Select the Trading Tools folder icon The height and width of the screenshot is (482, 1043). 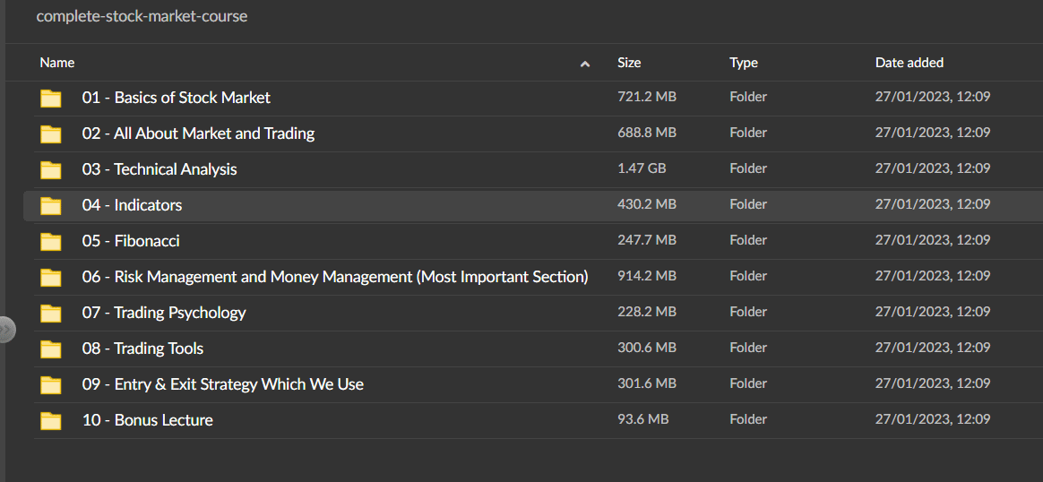click(51, 349)
